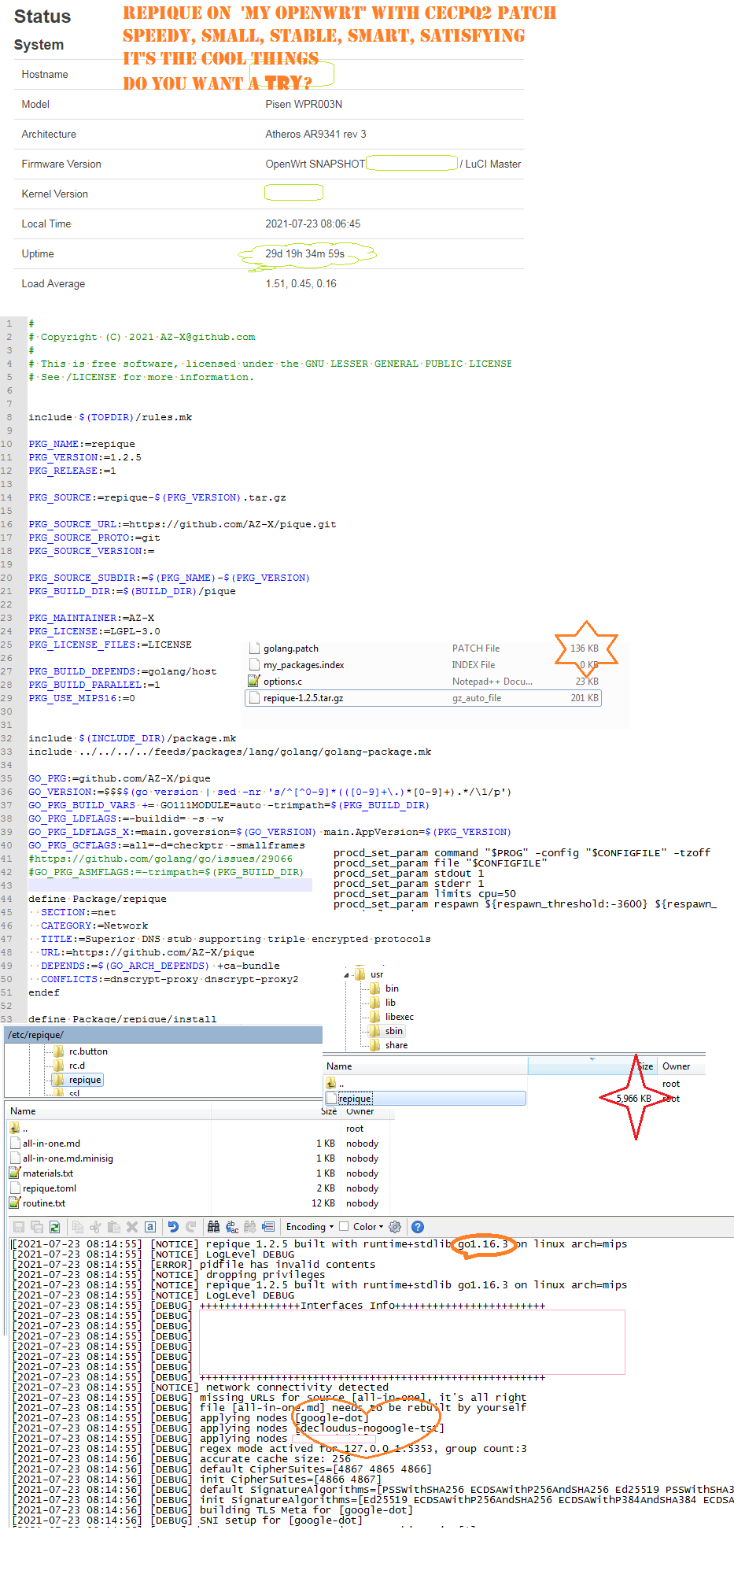Select the repique.toml file

43,1188
